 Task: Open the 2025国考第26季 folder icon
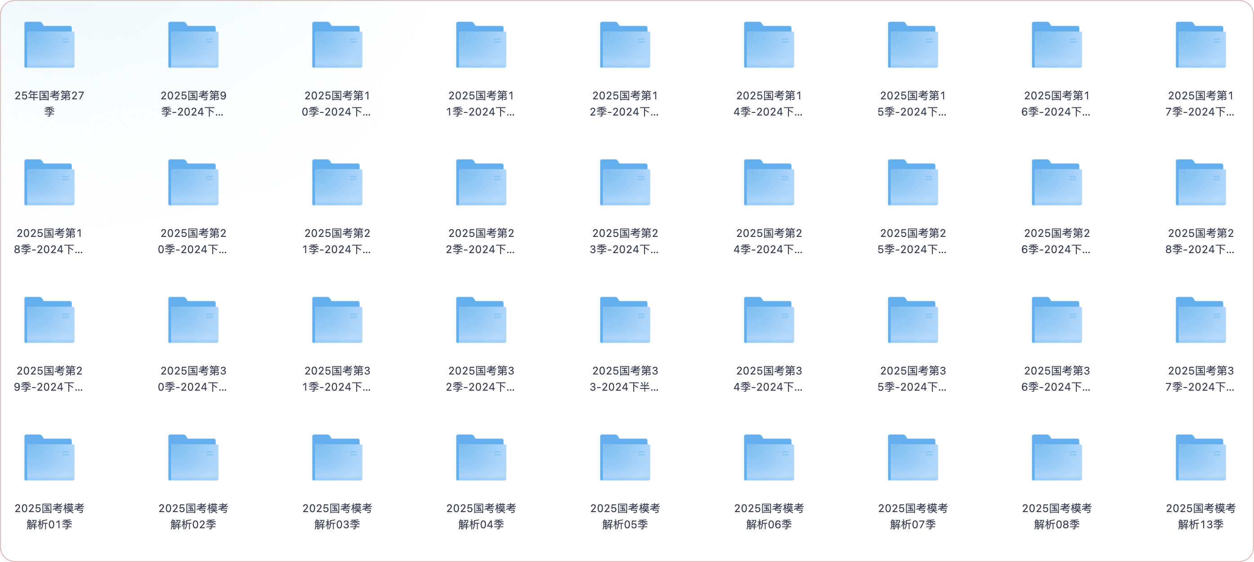tap(1057, 183)
